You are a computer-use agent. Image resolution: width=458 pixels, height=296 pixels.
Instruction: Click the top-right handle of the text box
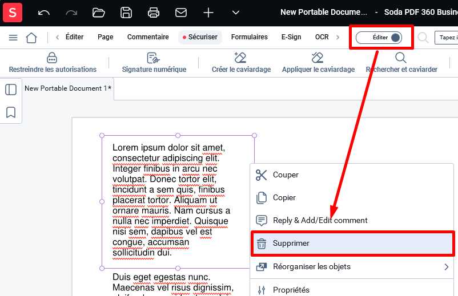tap(254, 135)
